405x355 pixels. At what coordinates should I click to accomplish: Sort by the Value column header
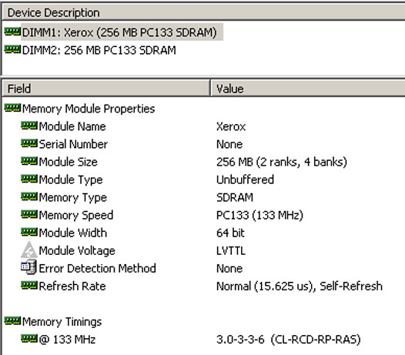pos(308,89)
